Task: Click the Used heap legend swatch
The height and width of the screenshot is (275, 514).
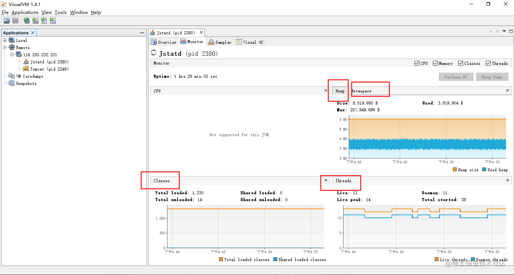Action: pyautogui.click(x=484, y=170)
